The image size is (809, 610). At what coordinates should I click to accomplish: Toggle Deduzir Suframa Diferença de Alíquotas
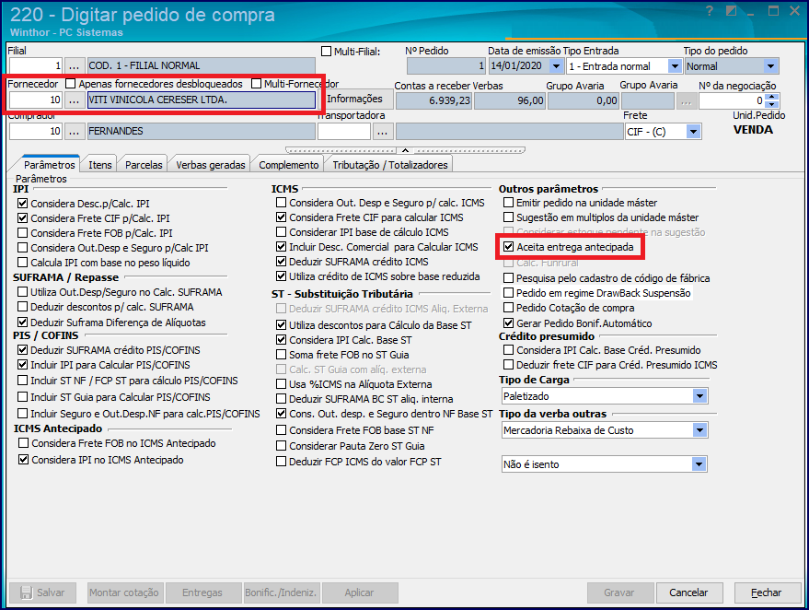coord(23,323)
